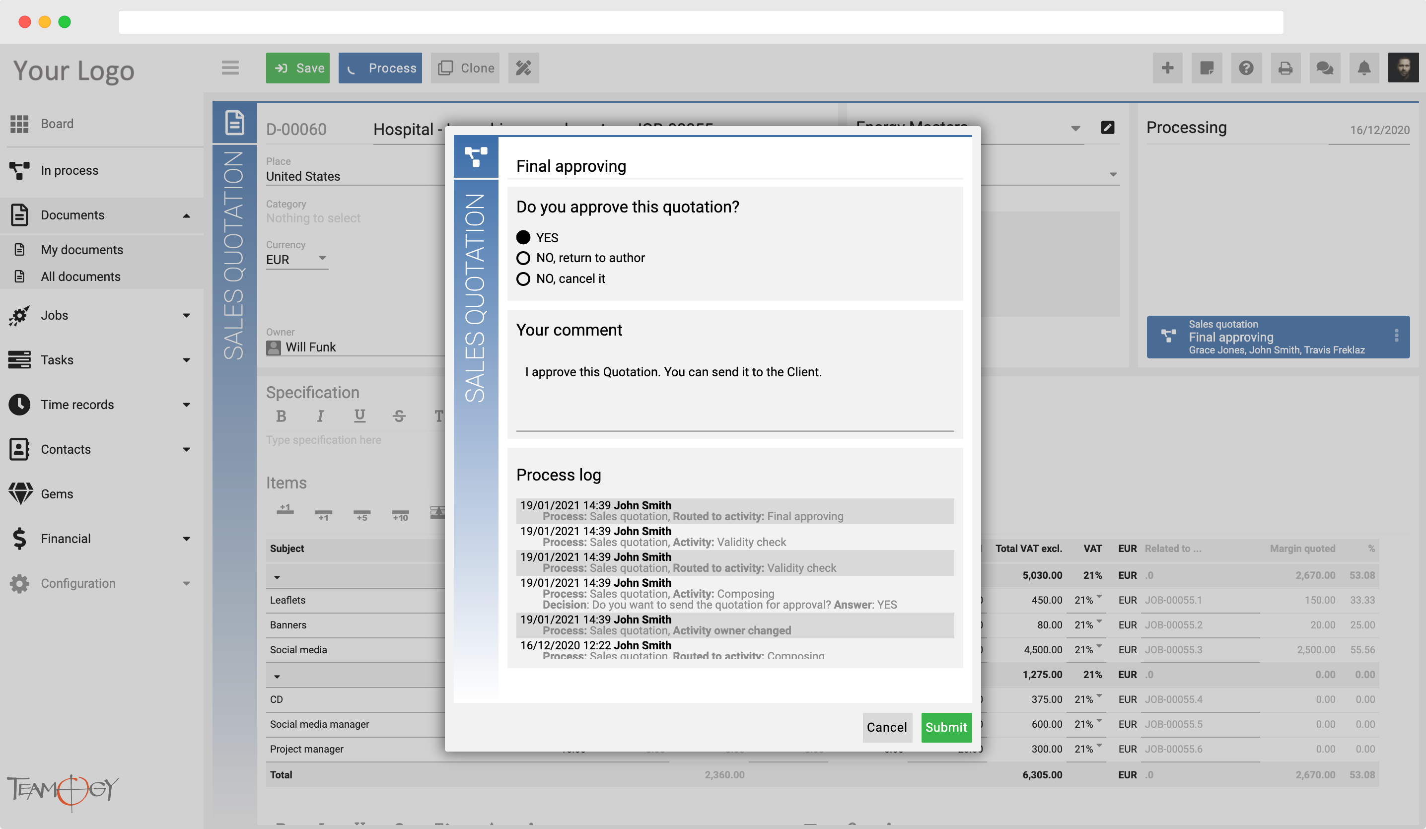Open My documents
1426x829 pixels.
(x=81, y=250)
